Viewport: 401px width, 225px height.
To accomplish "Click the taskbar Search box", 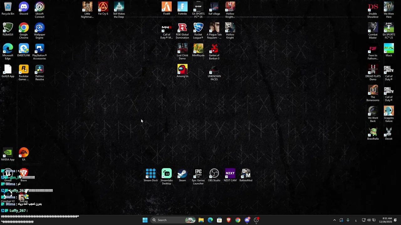I will pyautogui.click(x=173, y=220).
